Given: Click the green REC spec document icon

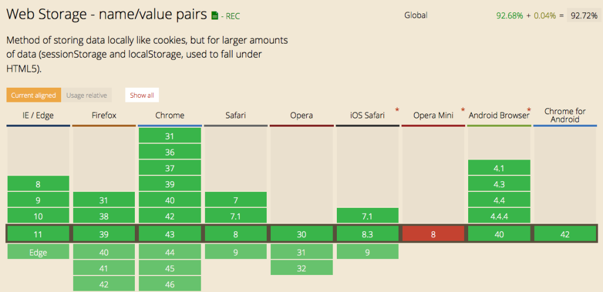Looking at the screenshot, I should [215, 16].
